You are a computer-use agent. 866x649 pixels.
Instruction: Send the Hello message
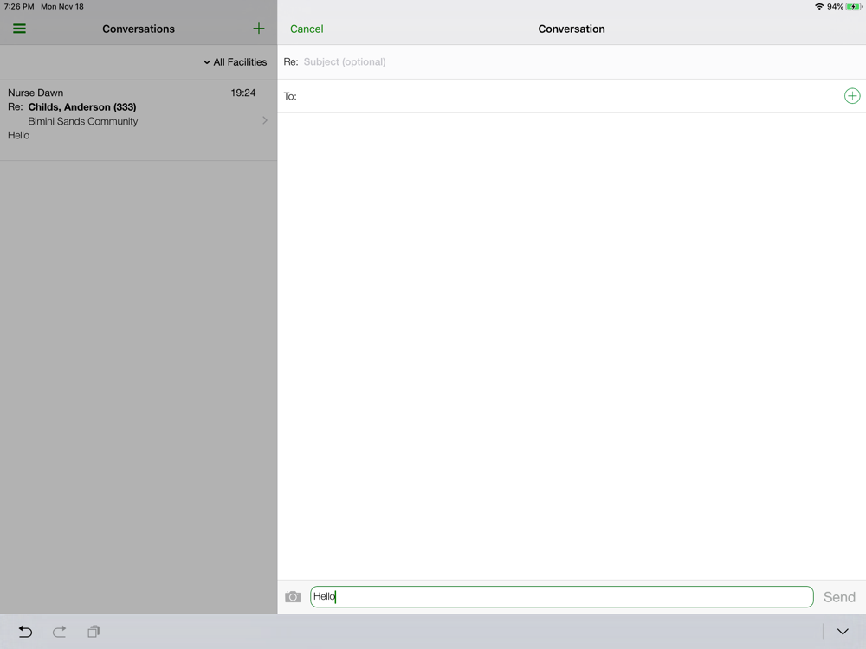(838, 597)
